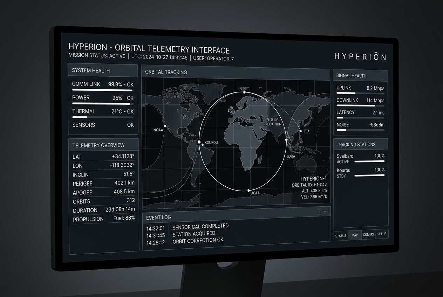The height and width of the screenshot is (297, 443).
Task: Click the FUTURE PREDICTION label on map
Action: (272, 122)
